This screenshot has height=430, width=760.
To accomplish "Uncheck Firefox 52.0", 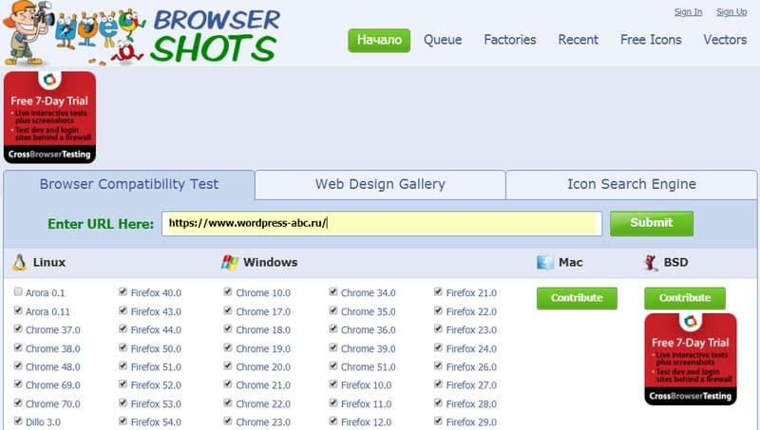I will coord(123,384).
